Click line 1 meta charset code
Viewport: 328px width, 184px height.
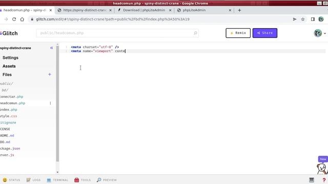click(95, 47)
